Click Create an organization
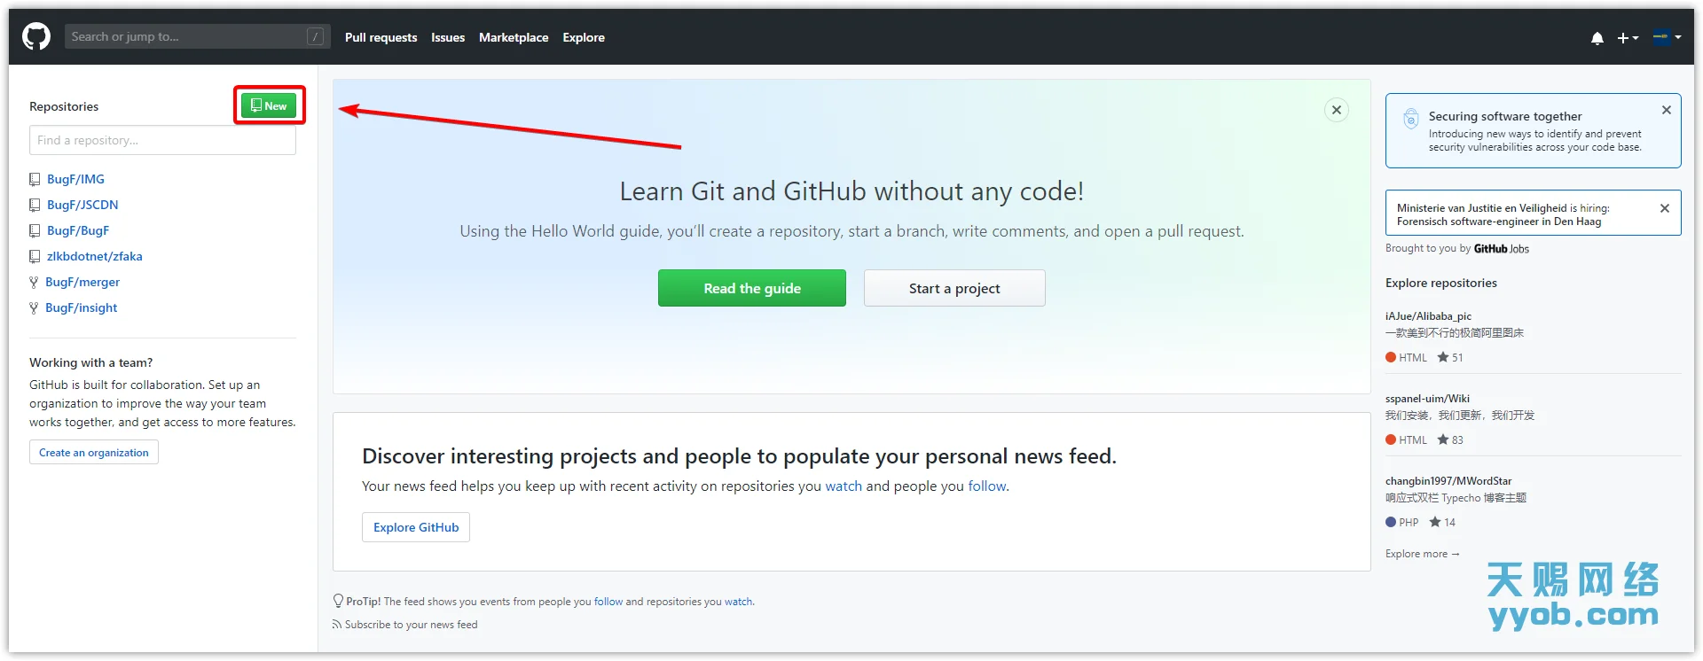 [x=94, y=452]
